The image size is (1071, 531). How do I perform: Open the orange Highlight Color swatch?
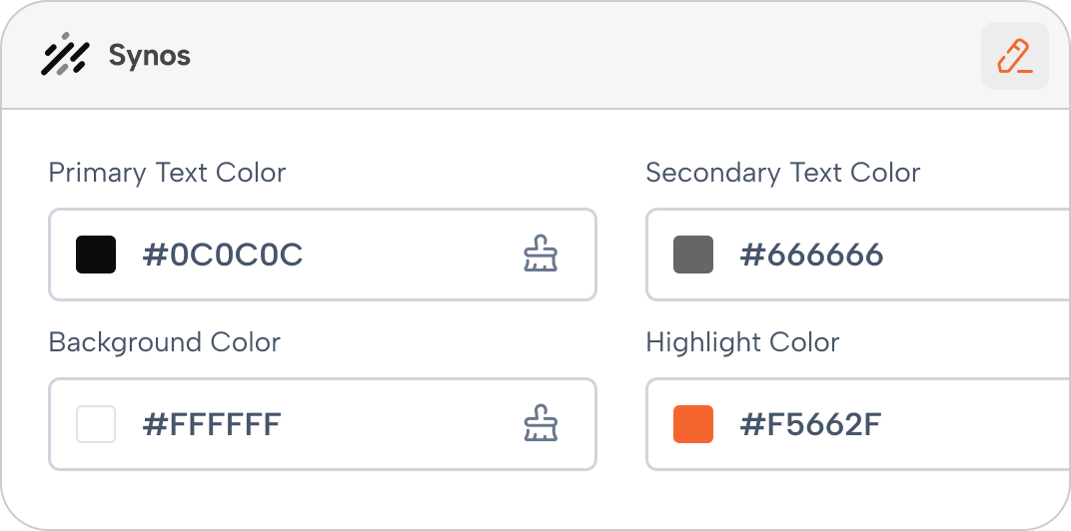click(693, 424)
